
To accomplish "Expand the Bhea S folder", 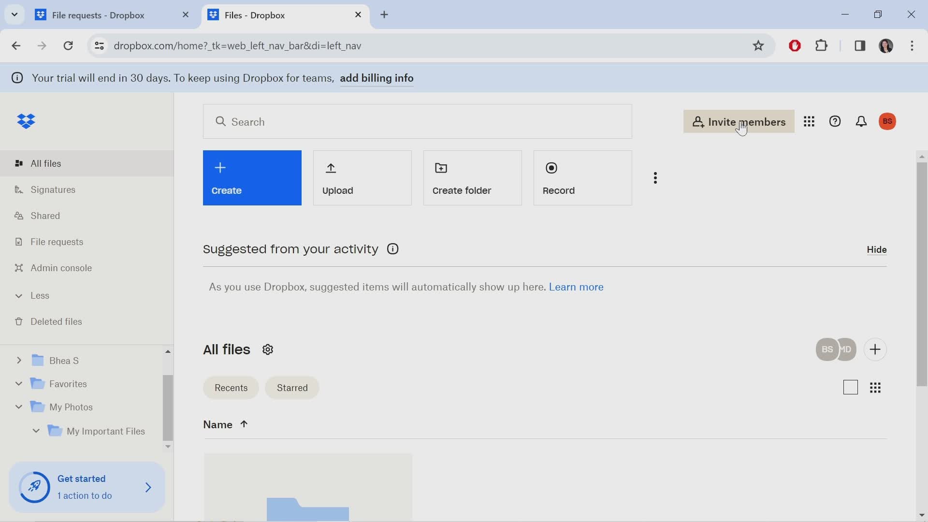I will click(18, 360).
